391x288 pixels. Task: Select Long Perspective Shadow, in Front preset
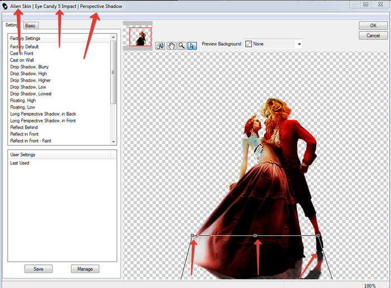coord(43,121)
